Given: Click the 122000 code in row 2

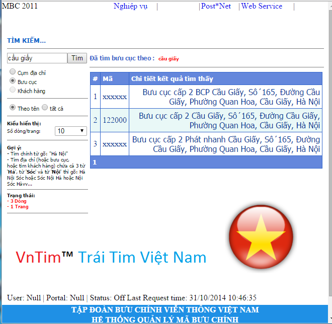Looking at the screenshot, I should [x=115, y=120].
